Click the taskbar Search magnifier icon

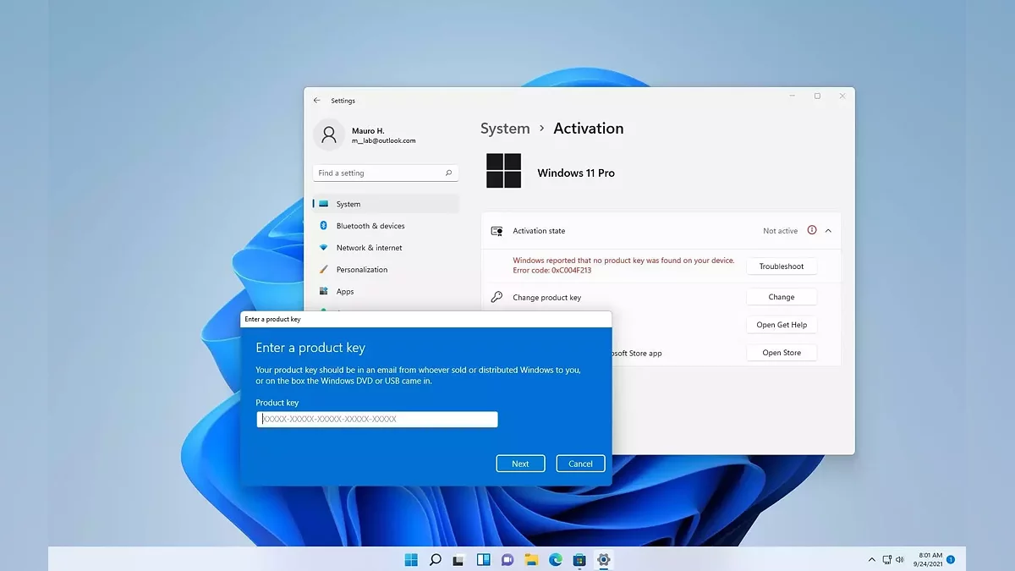tap(435, 559)
